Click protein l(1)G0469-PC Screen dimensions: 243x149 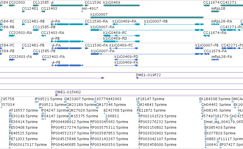(121, 45)
